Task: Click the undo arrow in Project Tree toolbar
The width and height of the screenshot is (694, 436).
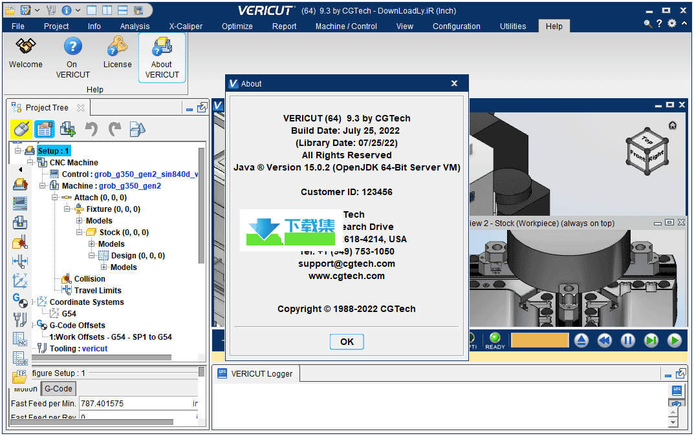Action: (x=91, y=129)
